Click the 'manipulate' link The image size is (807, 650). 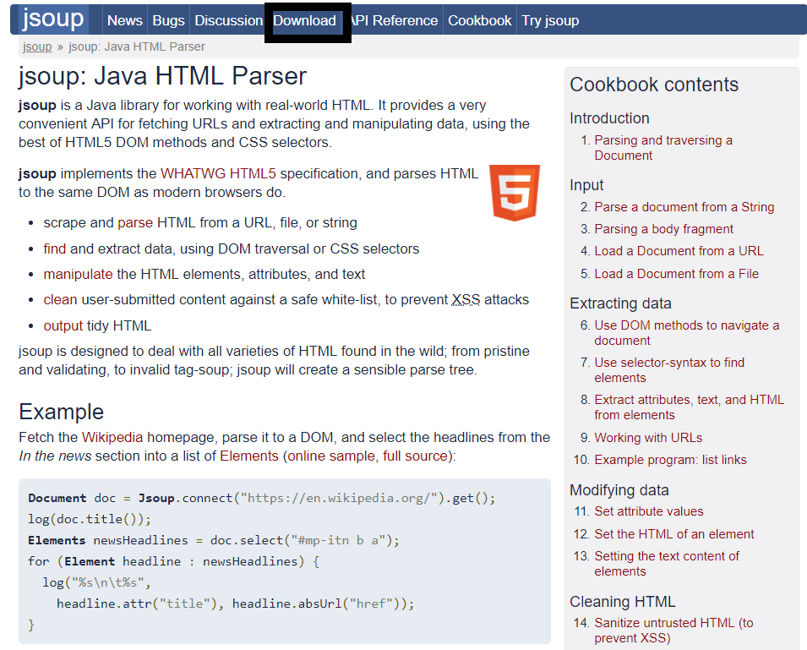click(x=79, y=275)
